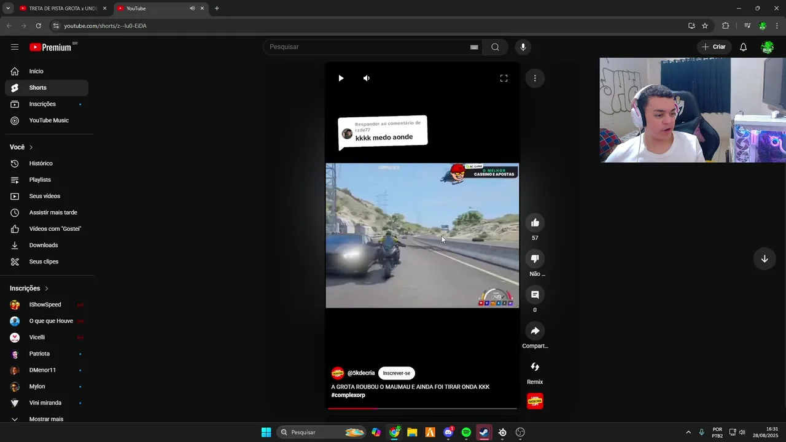Open YouTube account avatar menu
786x442 pixels.
click(767, 47)
